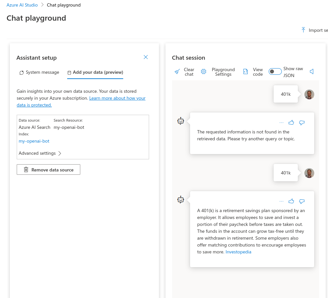
Task: Click the Chat playground breadcrumb text
Action: (64, 5)
